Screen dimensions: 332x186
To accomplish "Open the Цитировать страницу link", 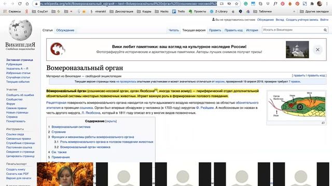I will pyautogui.click(x=20, y=156).
